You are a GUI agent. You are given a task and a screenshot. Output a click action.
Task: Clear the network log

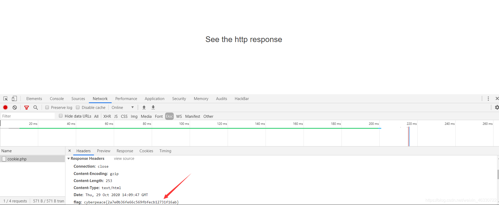[x=15, y=107]
